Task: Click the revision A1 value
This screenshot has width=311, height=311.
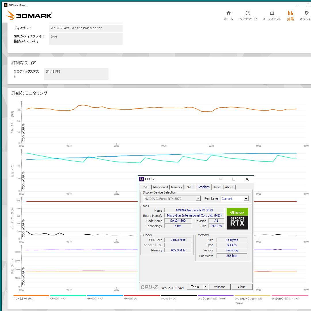Action: pyautogui.click(x=216, y=221)
